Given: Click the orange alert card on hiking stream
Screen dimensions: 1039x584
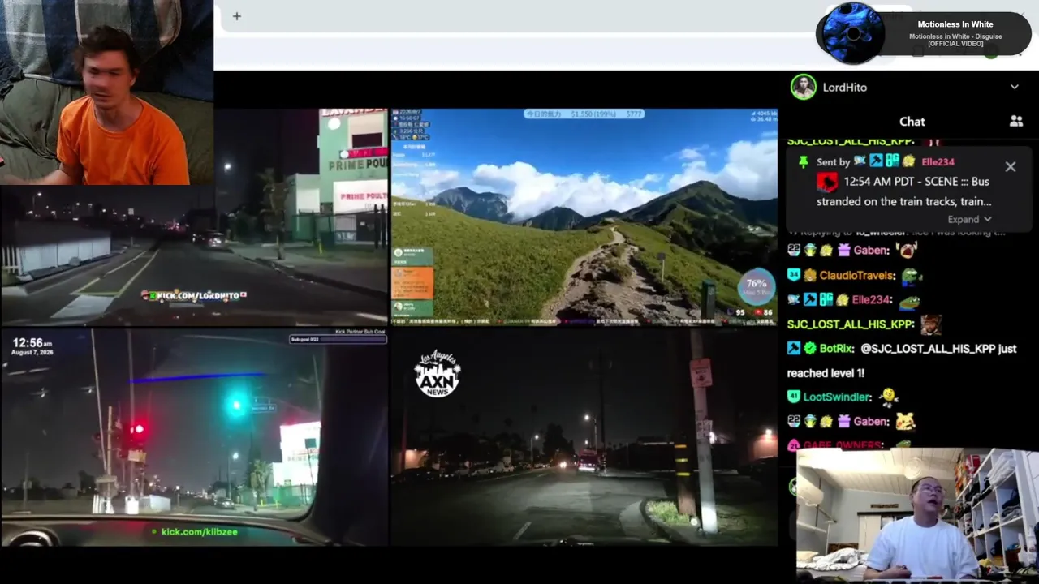Looking at the screenshot, I should tap(412, 283).
